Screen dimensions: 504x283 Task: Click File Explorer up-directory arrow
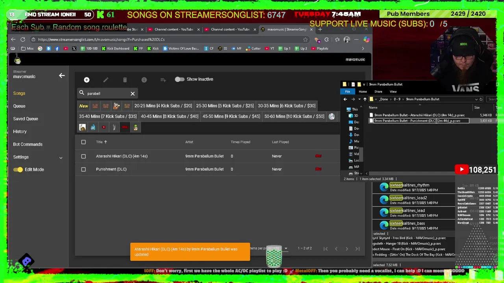click(x=365, y=99)
